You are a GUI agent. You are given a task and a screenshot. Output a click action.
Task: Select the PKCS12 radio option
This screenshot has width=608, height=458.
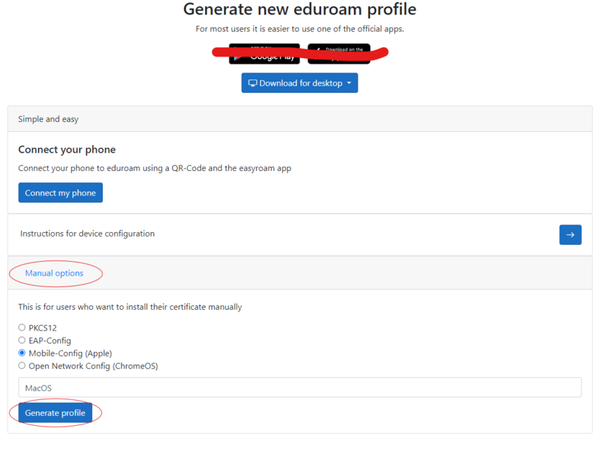pos(22,327)
